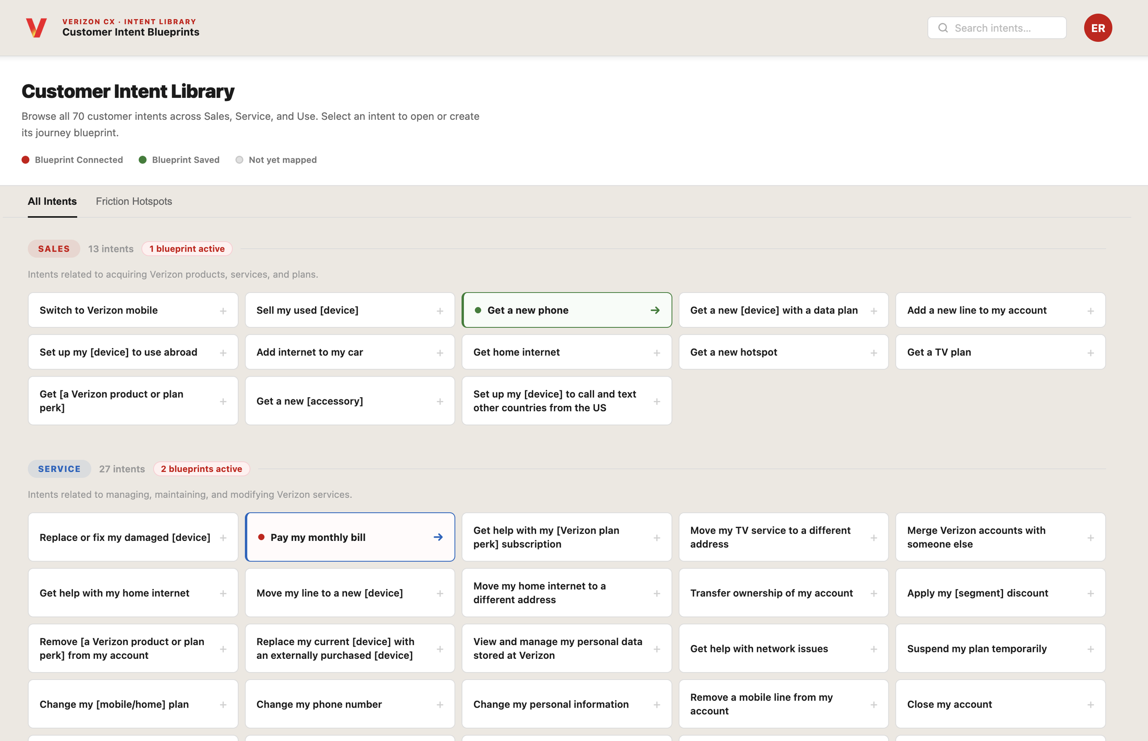The height and width of the screenshot is (741, 1148).
Task: Click plus on Get [a Verizon product or plan perk]
Action: click(x=223, y=401)
